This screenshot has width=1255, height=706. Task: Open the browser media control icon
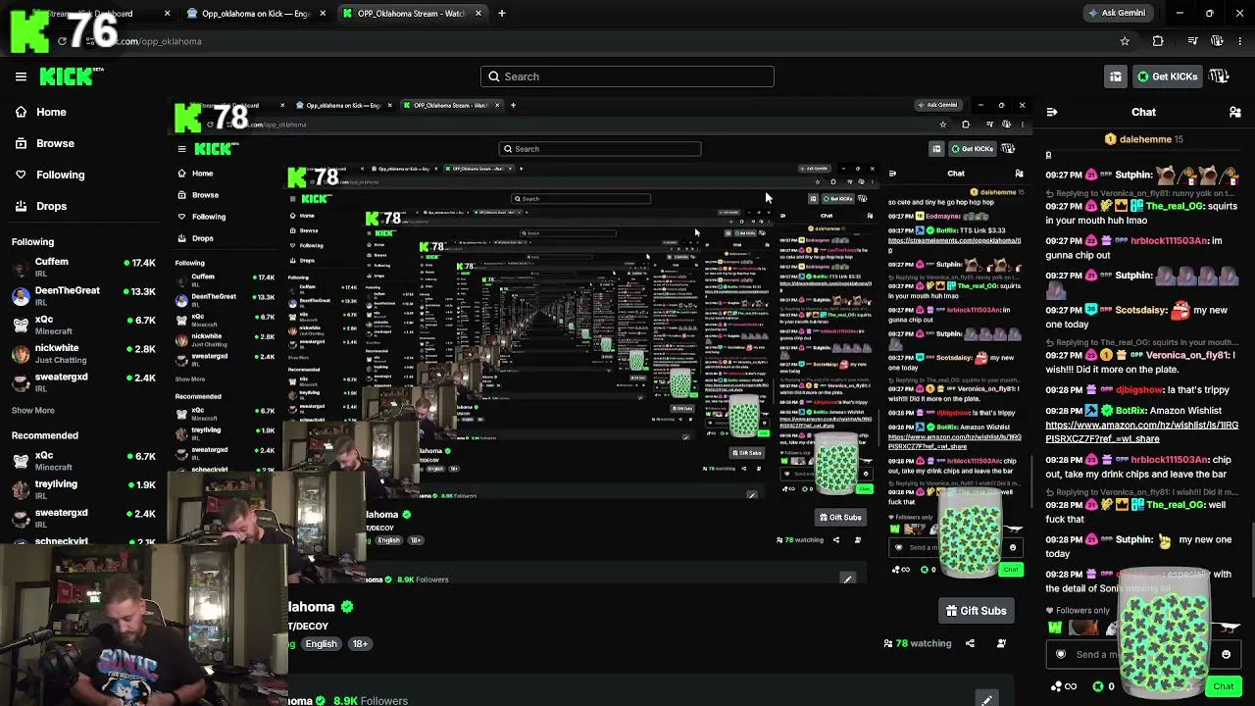click(x=1192, y=41)
